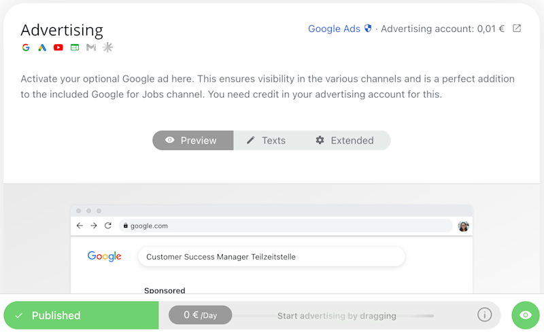Open the Extended settings tab
Viewport: 544px width, 335px height.
345,141
